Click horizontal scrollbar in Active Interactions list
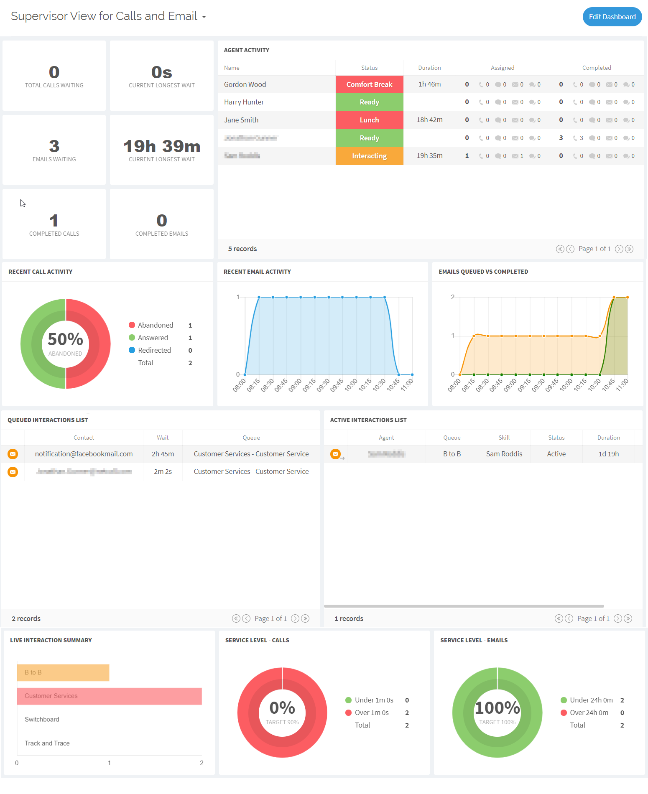Screen dimensions: 648x794 point(464,606)
